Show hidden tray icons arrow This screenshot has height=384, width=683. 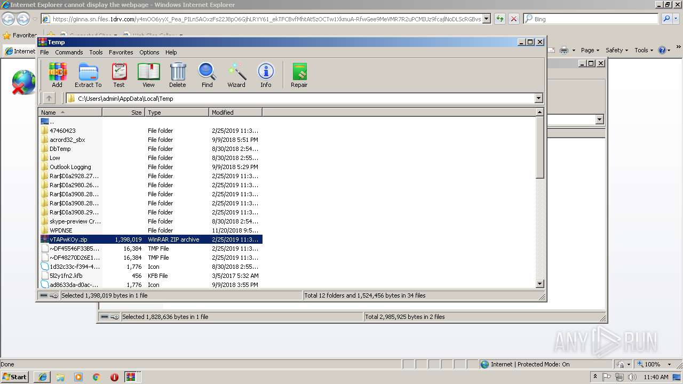pos(595,377)
